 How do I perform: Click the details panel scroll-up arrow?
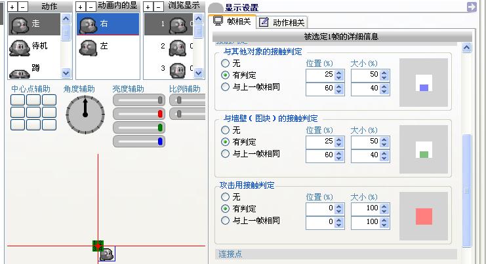[467, 48]
